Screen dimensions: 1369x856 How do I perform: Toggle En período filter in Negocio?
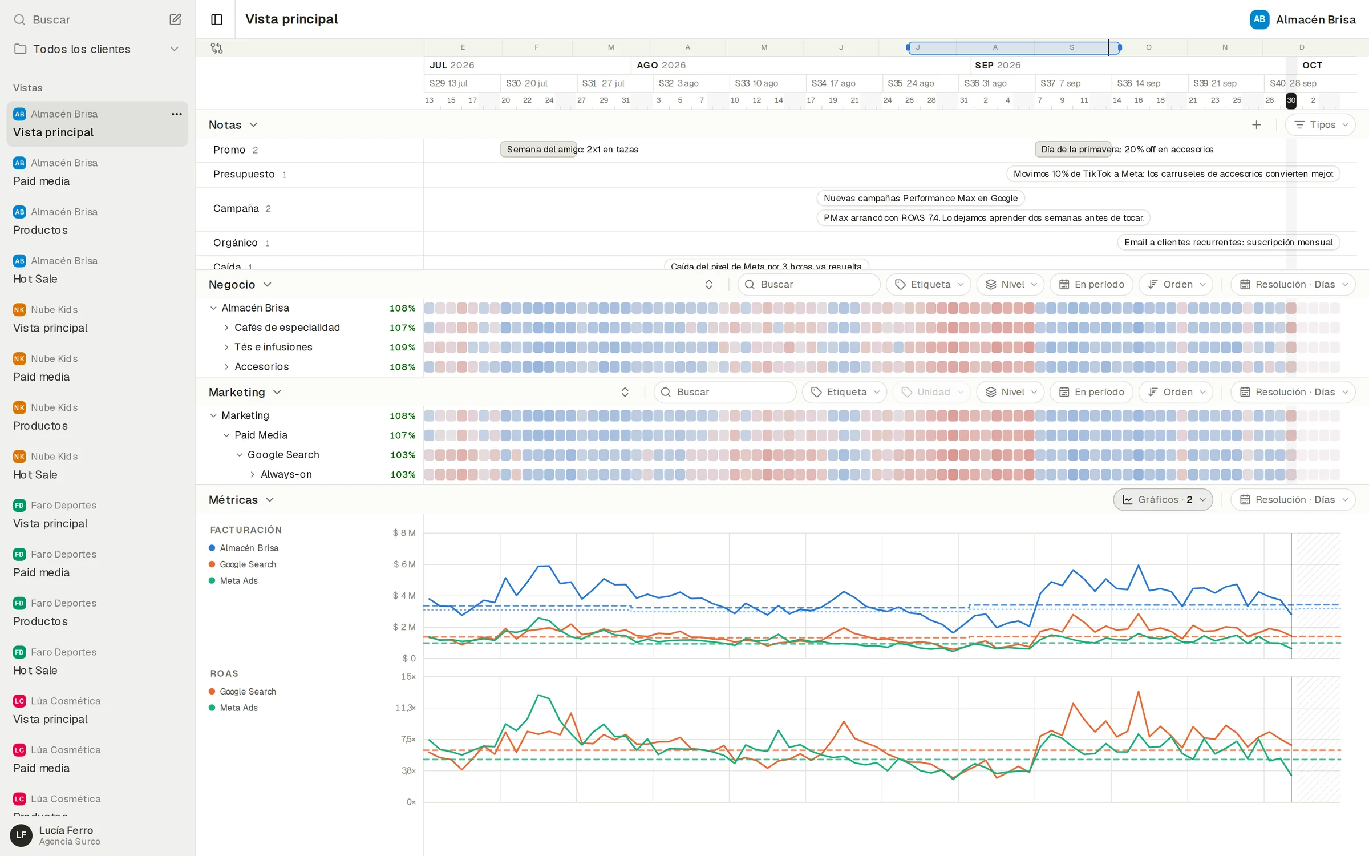1091,285
